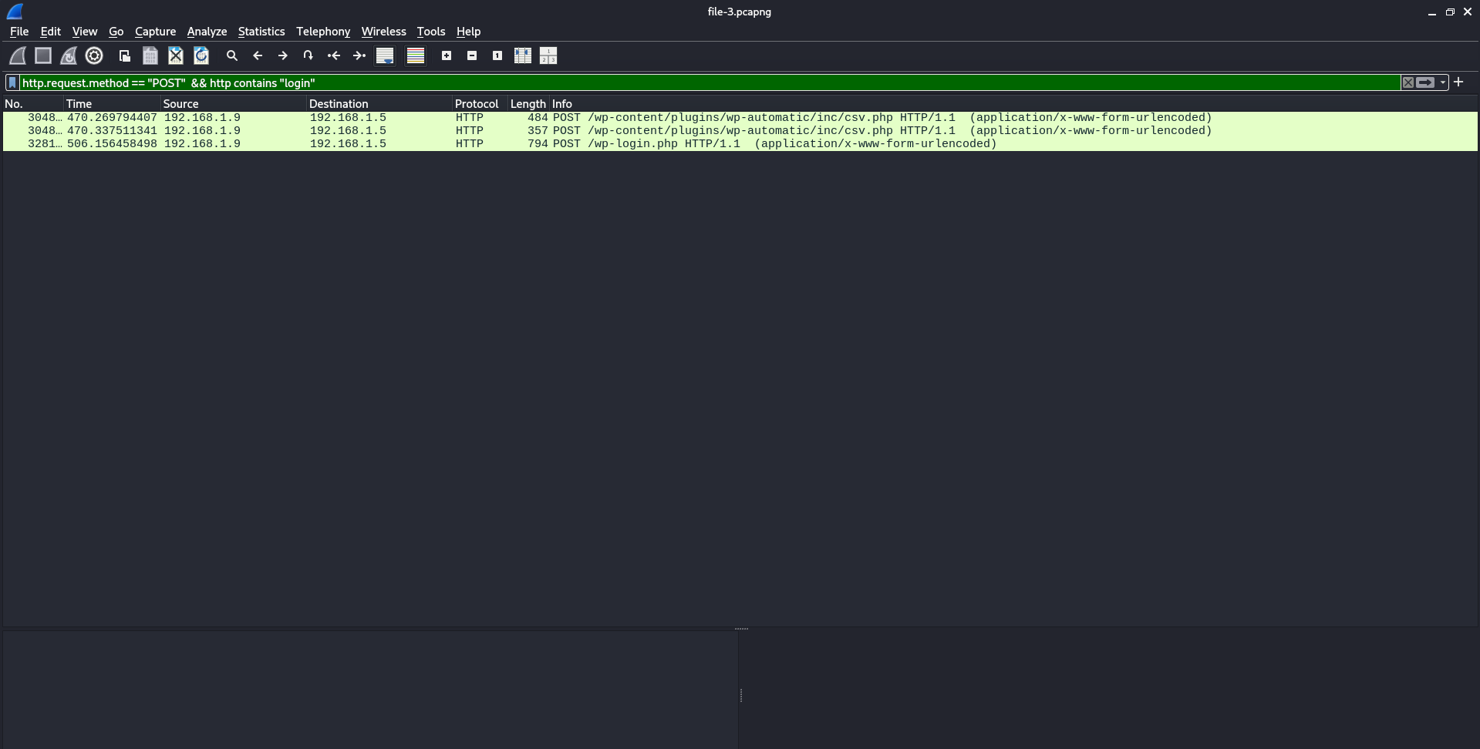
Task: Zoom out the main window text
Action: tap(472, 55)
